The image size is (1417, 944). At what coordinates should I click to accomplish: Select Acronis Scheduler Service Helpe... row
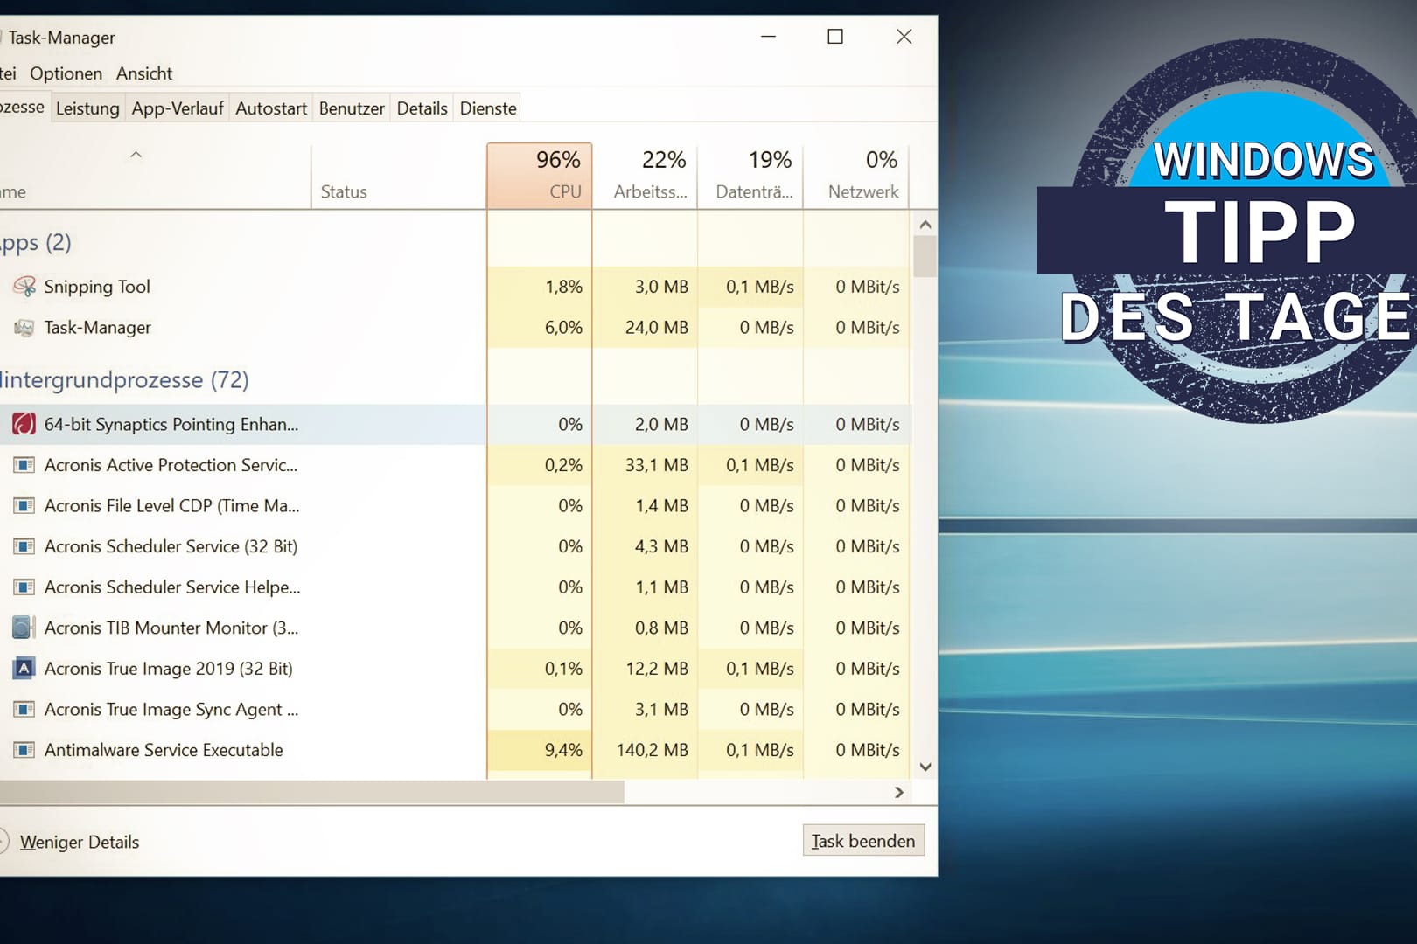pos(455,587)
